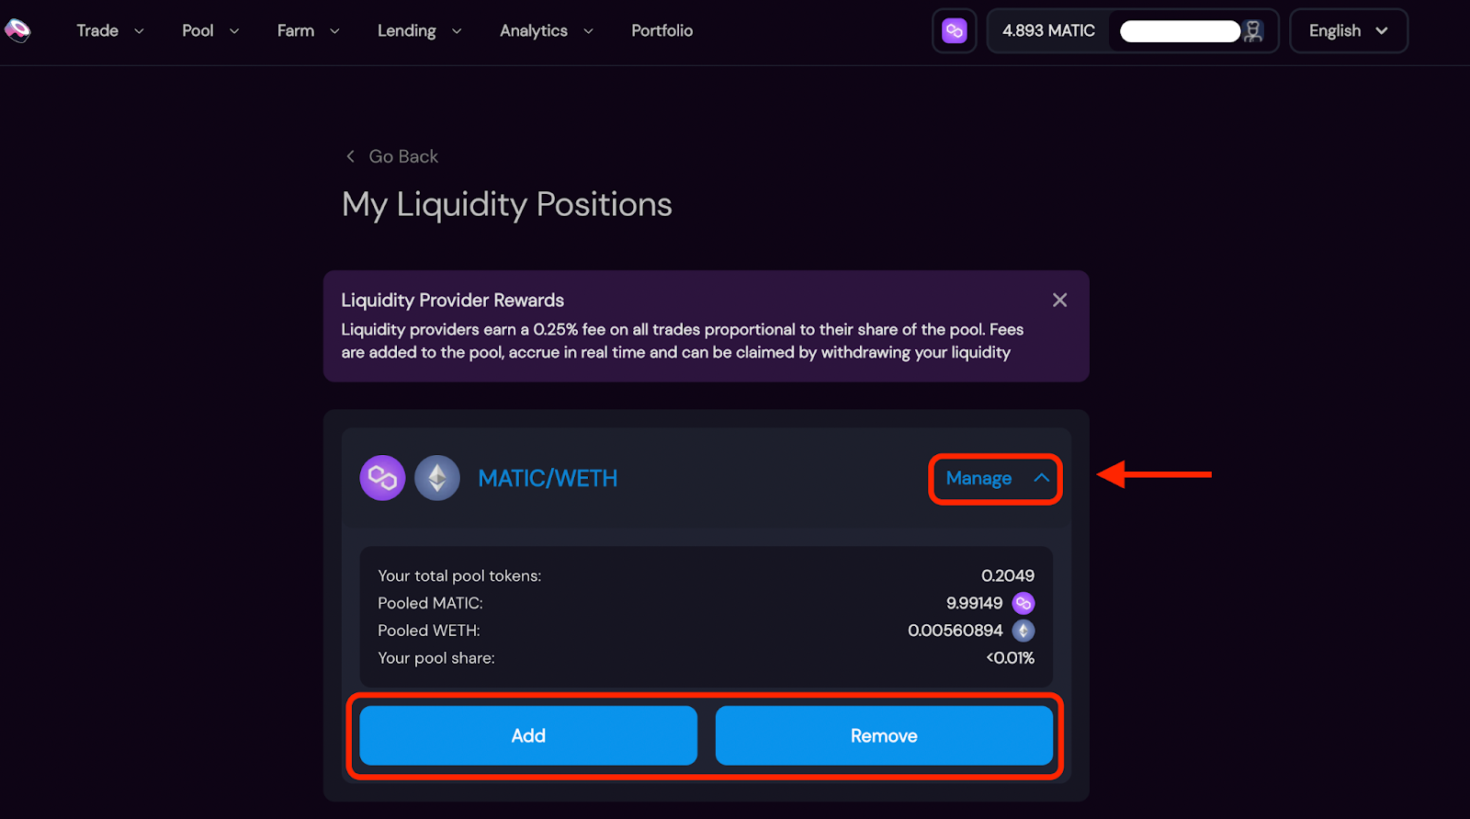Click the wallet avatar icon beside address
The height and width of the screenshot is (819, 1470).
tap(1253, 31)
